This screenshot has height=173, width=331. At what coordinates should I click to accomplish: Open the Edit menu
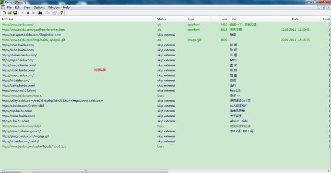18,7
